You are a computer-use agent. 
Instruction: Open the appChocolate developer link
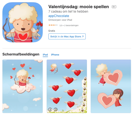click(59, 16)
